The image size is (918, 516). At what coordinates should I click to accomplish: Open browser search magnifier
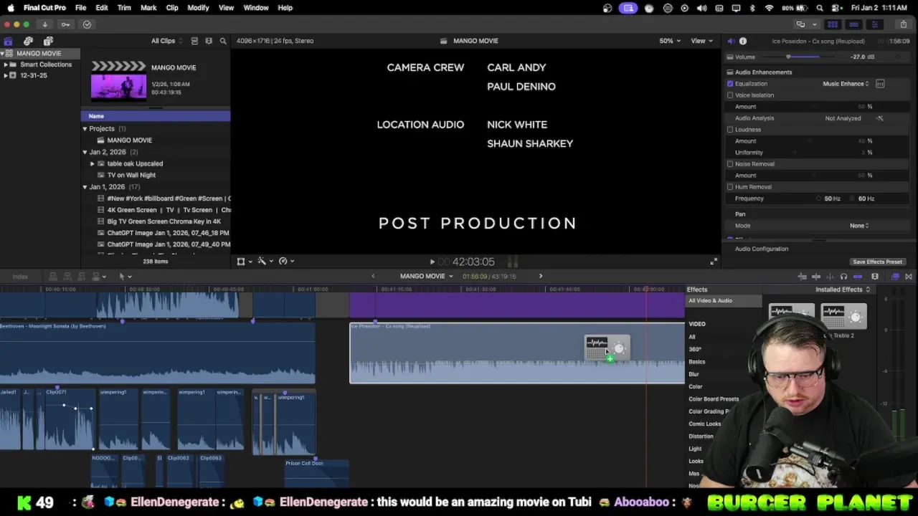223,41
